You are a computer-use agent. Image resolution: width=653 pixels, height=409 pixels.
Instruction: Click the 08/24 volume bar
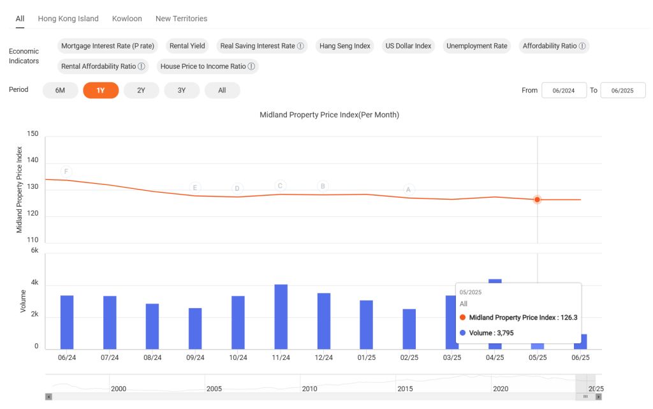click(x=152, y=327)
